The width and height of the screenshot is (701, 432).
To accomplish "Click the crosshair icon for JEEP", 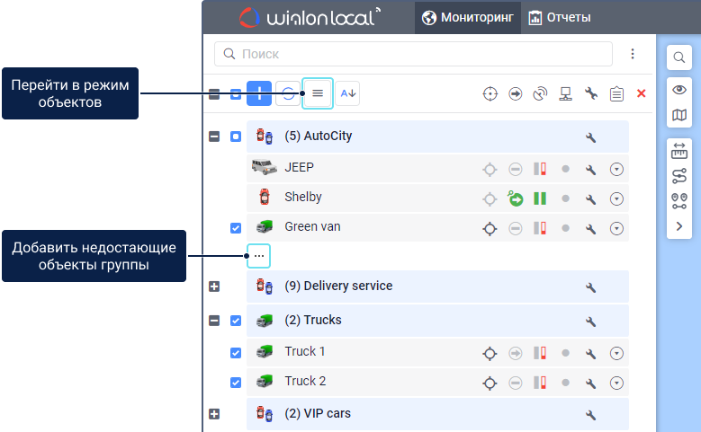I will [x=490, y=170].
